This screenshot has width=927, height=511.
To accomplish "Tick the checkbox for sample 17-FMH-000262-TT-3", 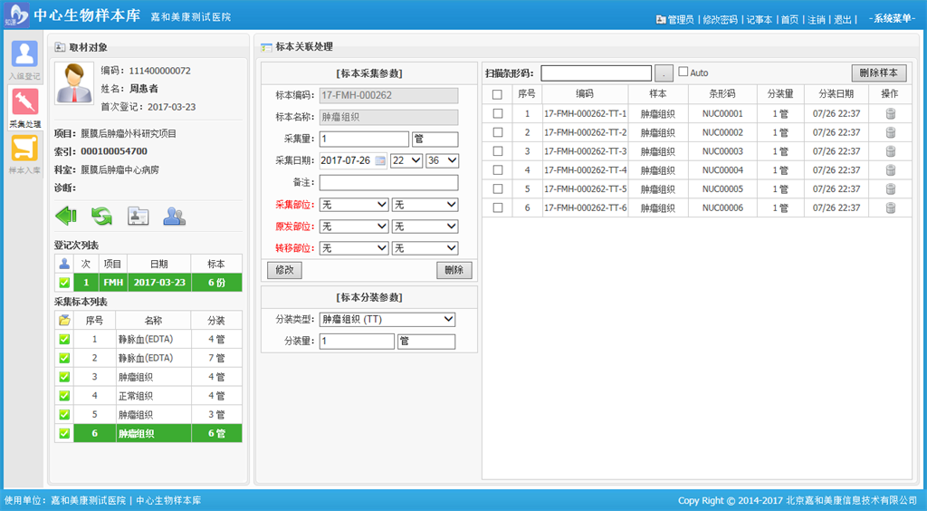I will point(497,151).
